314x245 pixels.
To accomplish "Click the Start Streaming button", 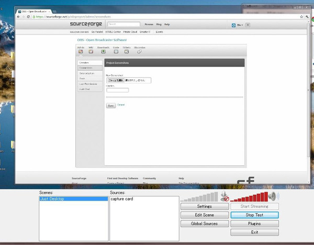I will click(254, 206).
